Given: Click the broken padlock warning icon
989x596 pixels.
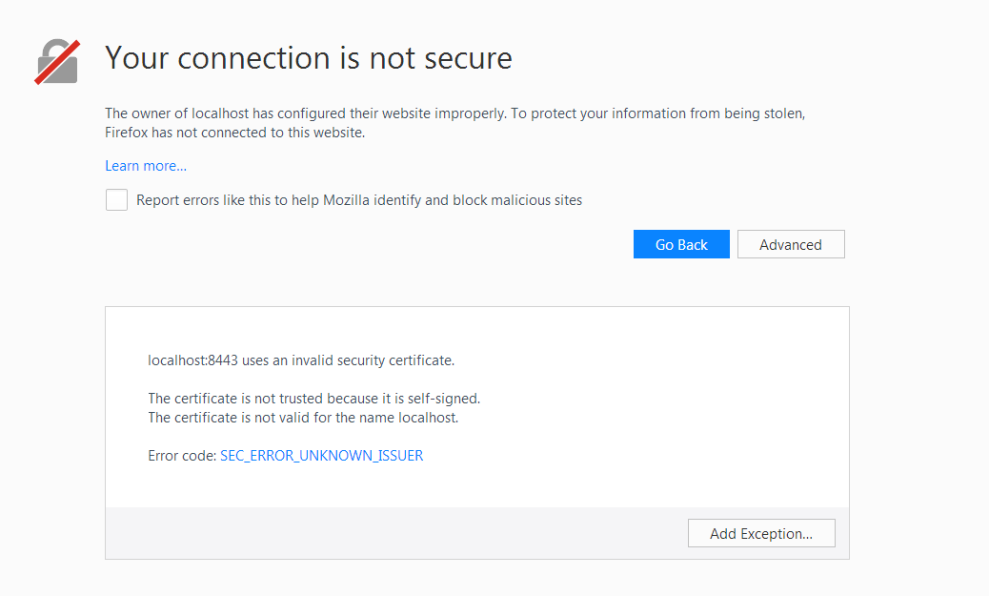Looking at the screenshot, I should coord(57,62).
